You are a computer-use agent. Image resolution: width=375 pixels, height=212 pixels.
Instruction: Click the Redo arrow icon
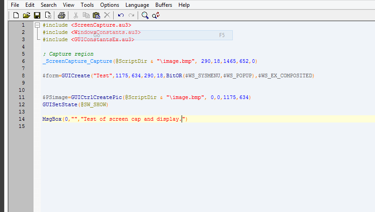pyautogui.click(x=131, y=15)
